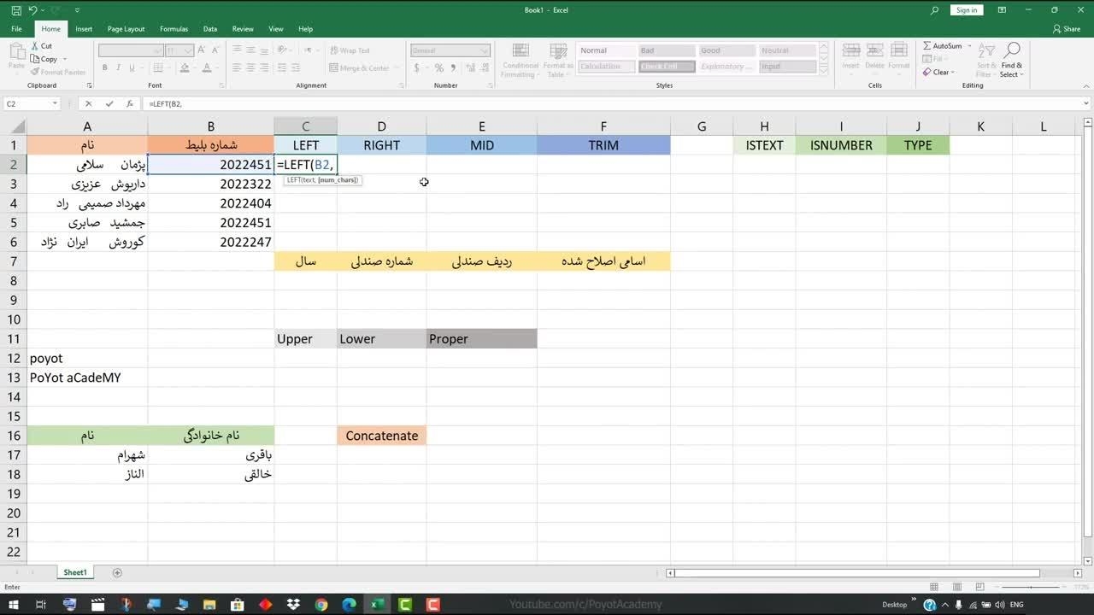Open Chrome from the taskbar
The height and width of the screenshot is (615, 1094).
(x=321, y=605)
